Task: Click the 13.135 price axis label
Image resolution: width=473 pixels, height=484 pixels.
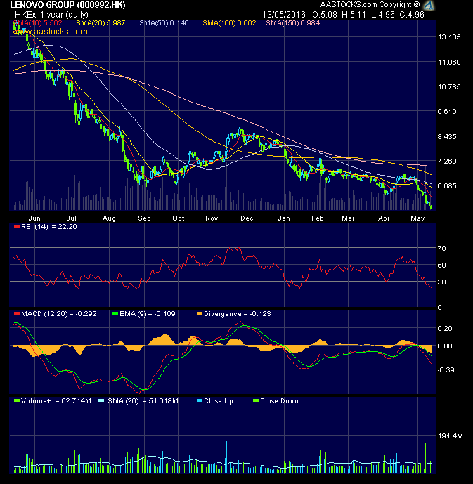Action: point(449,37)
